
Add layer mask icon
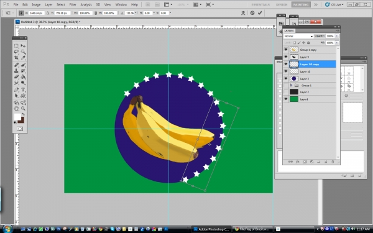305,162
